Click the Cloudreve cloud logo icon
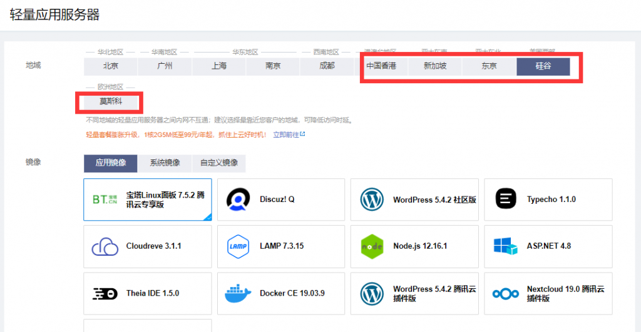This screenshot has height=332, width=641. click(105, 246)
